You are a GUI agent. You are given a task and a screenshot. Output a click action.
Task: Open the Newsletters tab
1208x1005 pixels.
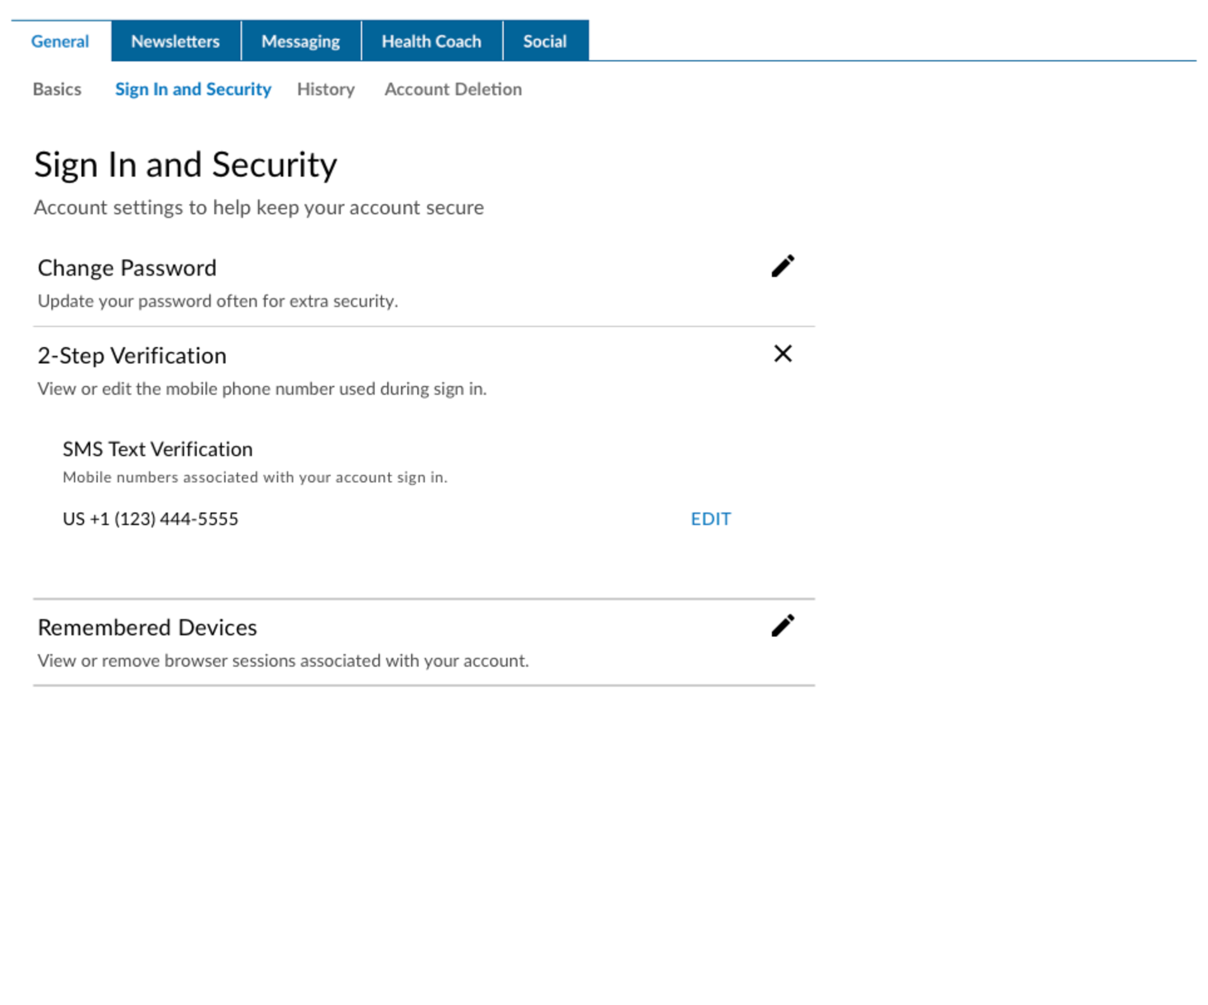175,42
